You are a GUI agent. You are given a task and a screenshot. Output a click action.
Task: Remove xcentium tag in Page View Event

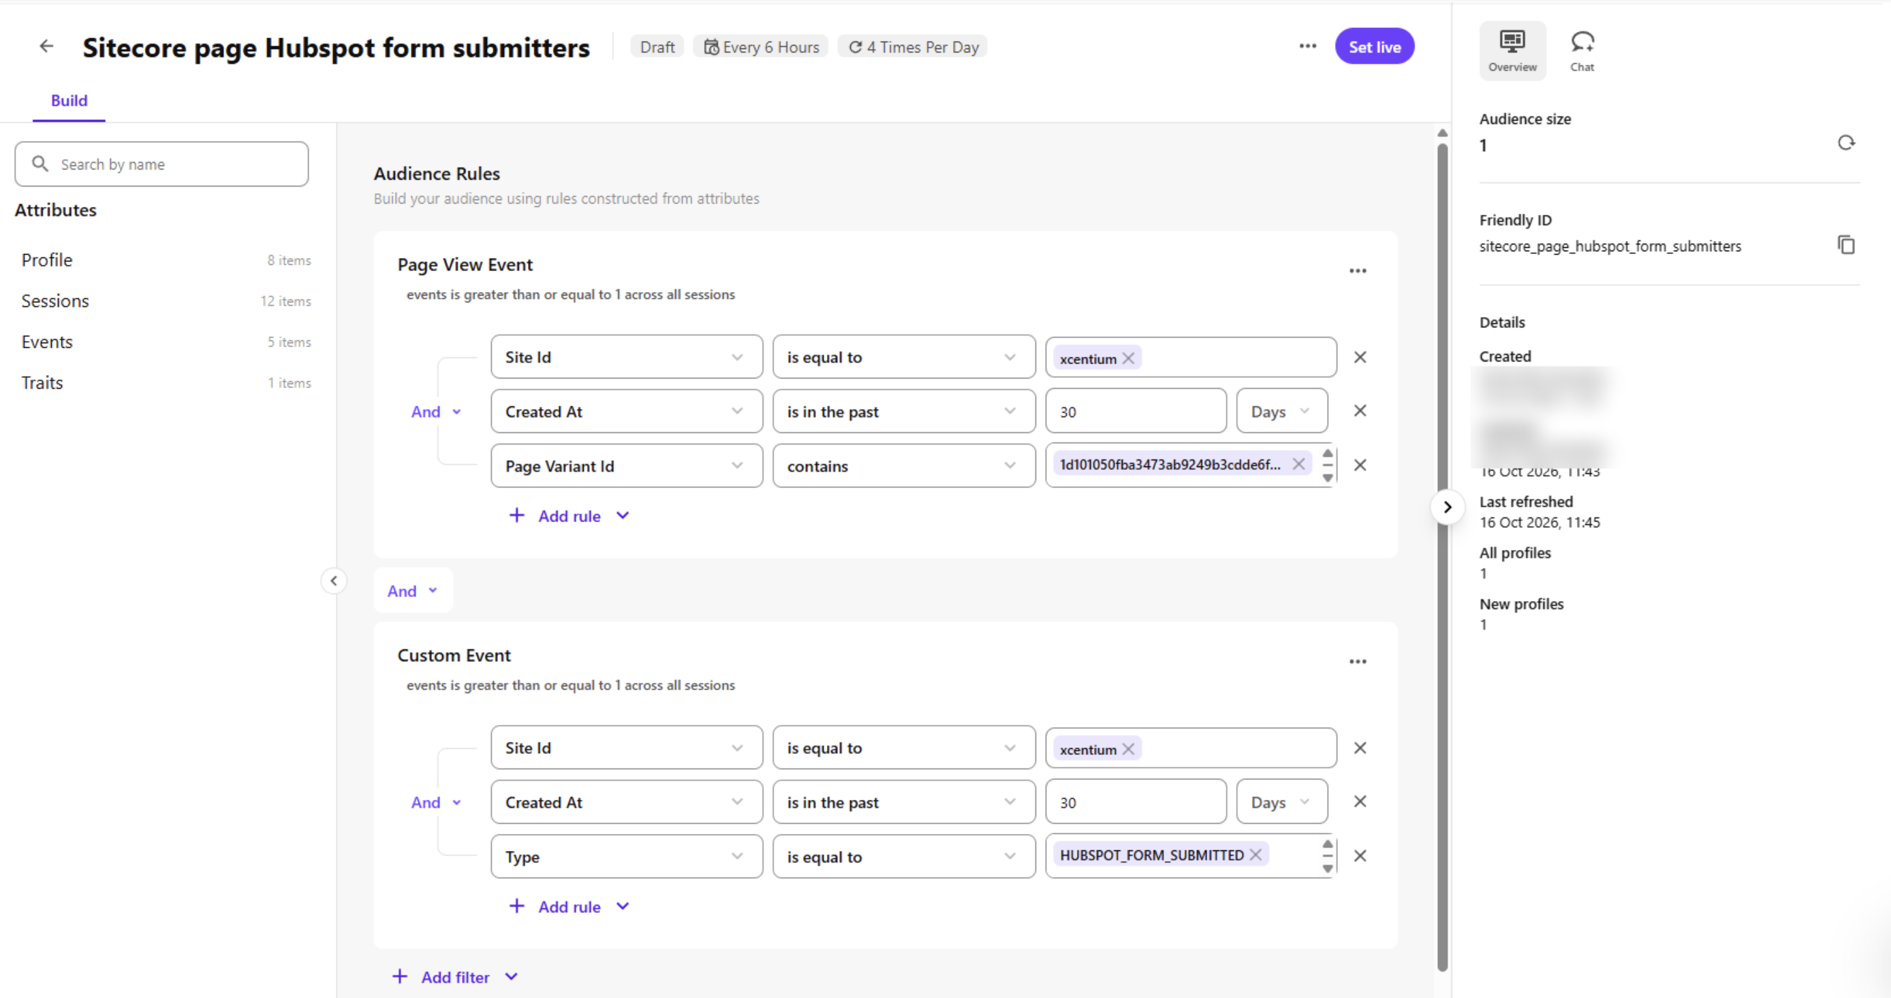pyautogui.click(x=1128, y=358)
